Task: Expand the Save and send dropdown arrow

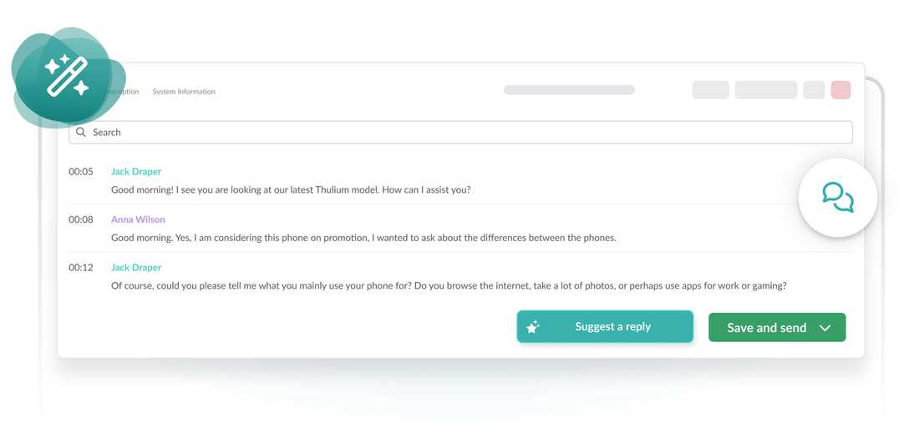Action: (x=825, y=328)
